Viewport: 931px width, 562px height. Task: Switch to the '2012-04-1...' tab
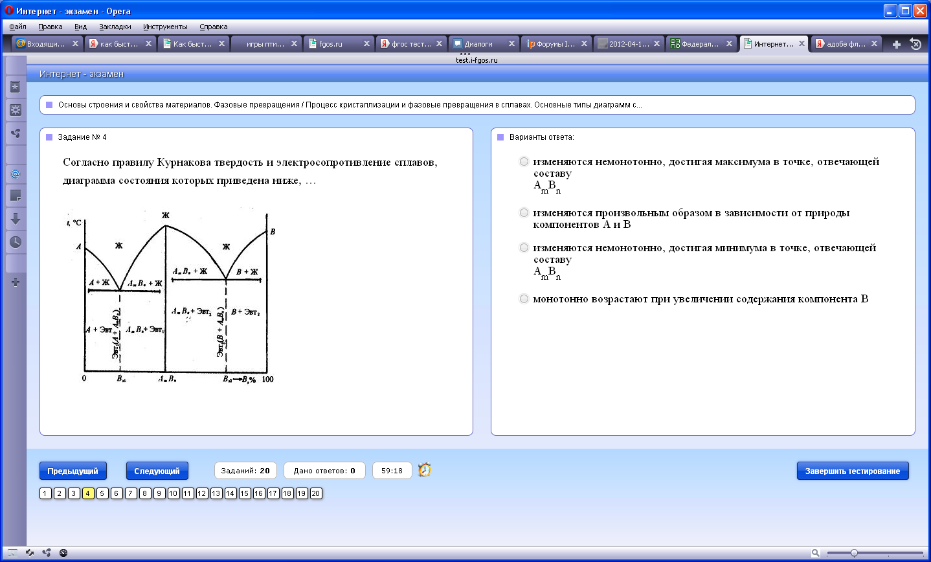[x=628, y=43]
